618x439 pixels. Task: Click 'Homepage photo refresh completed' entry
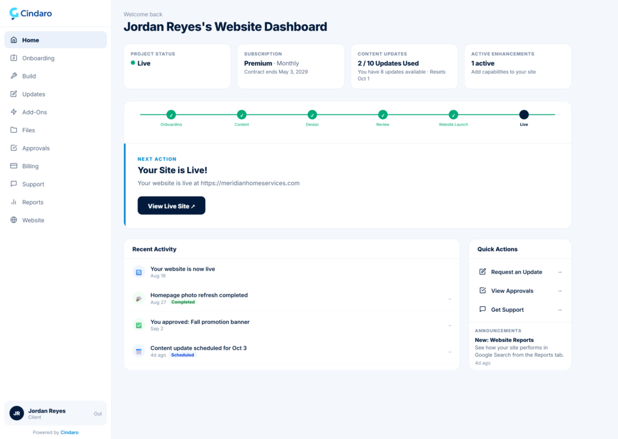291,298
